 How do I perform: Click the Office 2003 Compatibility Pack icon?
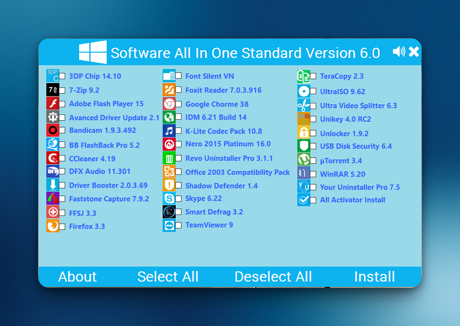pos(169,171)
